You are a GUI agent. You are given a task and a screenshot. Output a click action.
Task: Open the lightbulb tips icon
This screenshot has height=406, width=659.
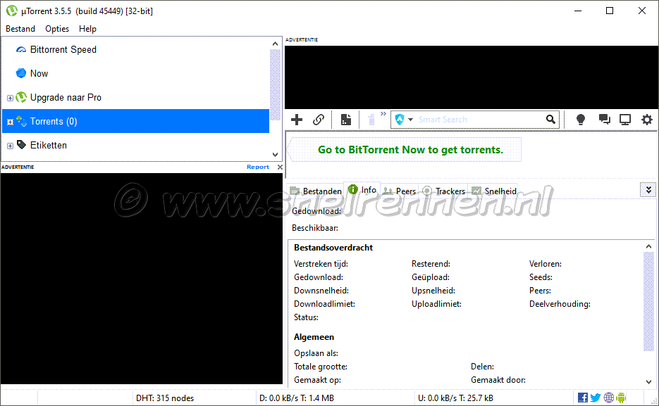(x=580, y=120)
